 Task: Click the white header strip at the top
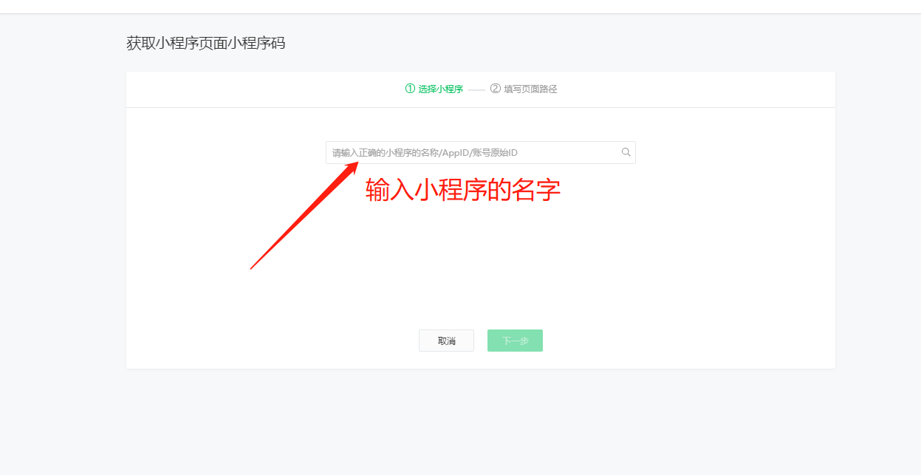tap(460, 6)
